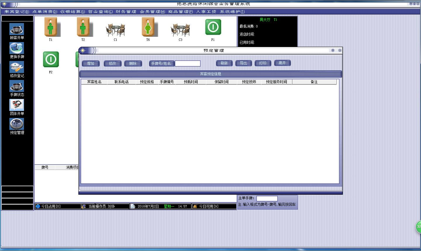This screenshot has height=251, width=421.
Task: Sort by the 宾客姓名 column header
Action: [94, 82]
